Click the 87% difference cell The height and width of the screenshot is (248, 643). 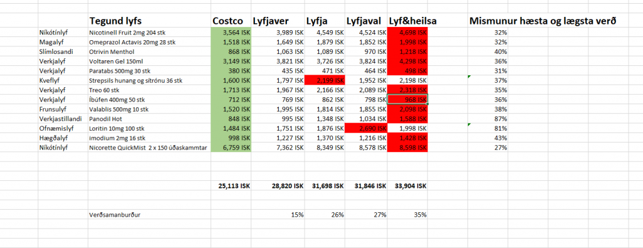pyautogui.click(x=488, y=119)
